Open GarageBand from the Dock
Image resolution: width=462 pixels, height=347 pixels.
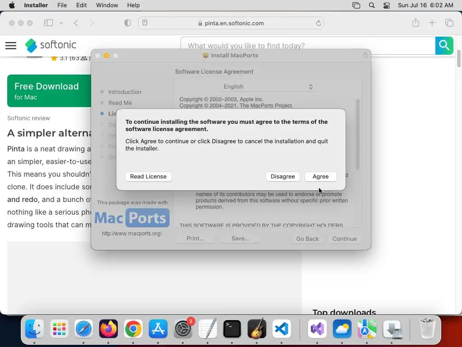tap(257, 328)
